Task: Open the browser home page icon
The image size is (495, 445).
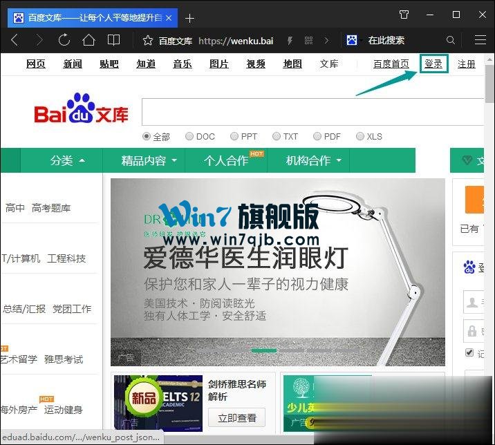Action: (x=88, y=40)
